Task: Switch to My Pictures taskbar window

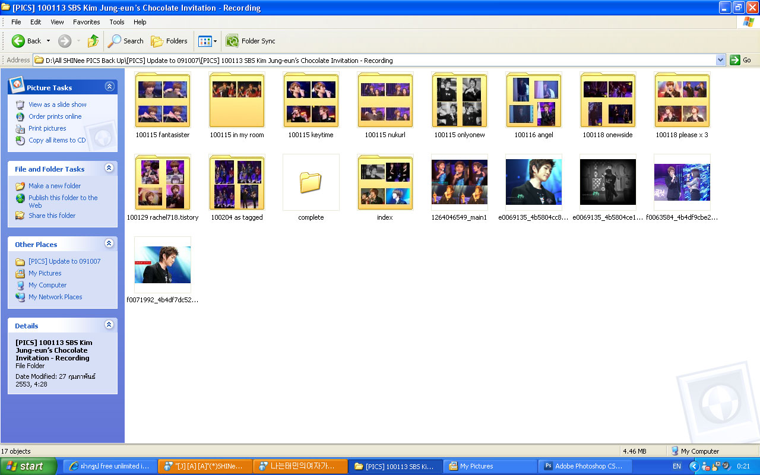Action: pyautogui.click(x=490, y=466)
